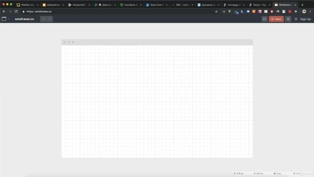Switch to the Добрый tab
This screenshot has width=314, height=177.
pyautogui.click(x=53, y=5)
